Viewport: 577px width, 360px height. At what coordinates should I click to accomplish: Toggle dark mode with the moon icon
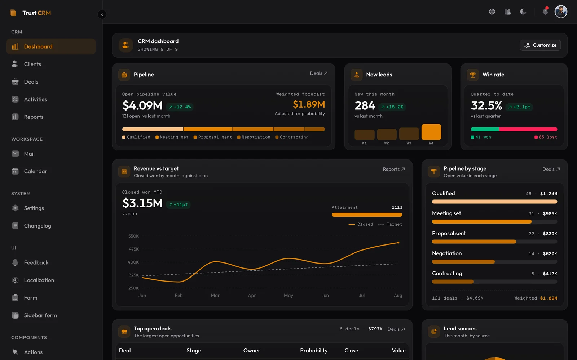[x=523, y=12]
